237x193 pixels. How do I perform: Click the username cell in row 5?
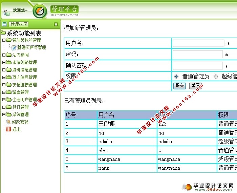point(127,159)
